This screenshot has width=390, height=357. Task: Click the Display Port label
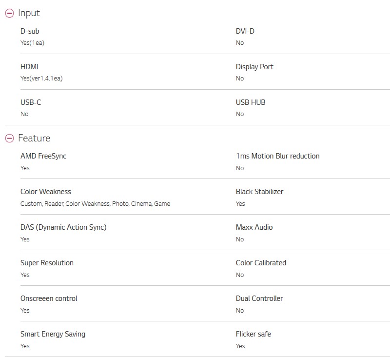[x=254, y=67]
